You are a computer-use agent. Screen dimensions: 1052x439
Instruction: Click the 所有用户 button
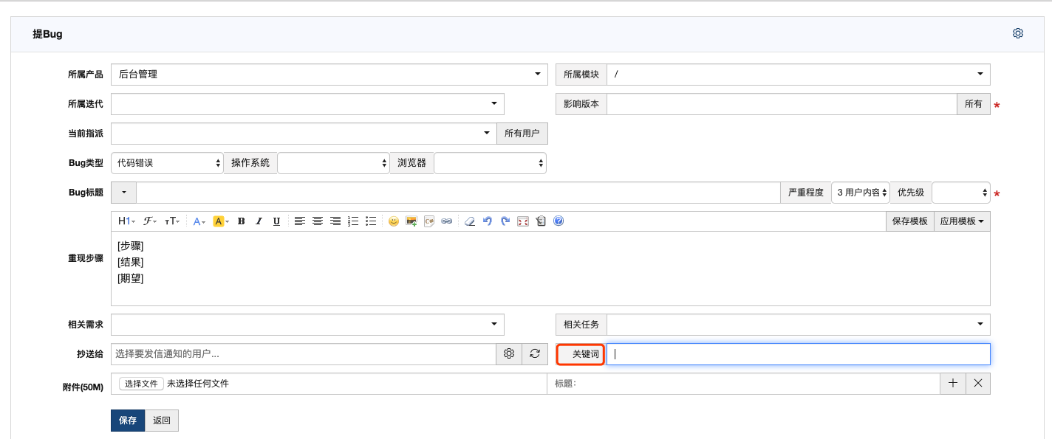522,134
